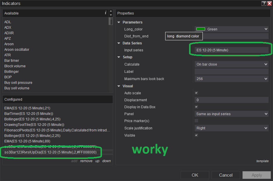Enable the Price marker(s) checkbox
The width and height of the screenshot is (273, 181).
point(196,121)
